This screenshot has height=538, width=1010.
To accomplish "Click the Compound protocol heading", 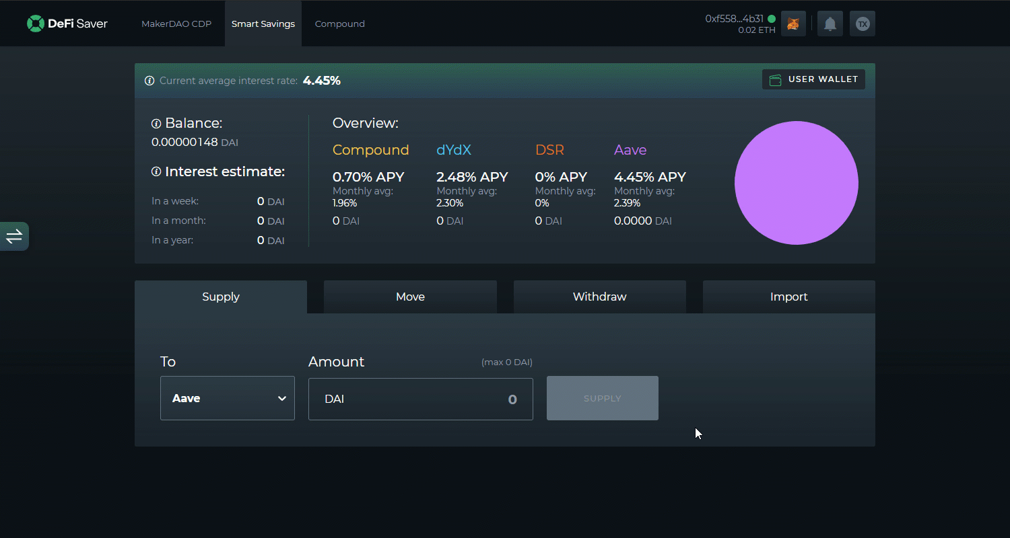I will (371, 150).
